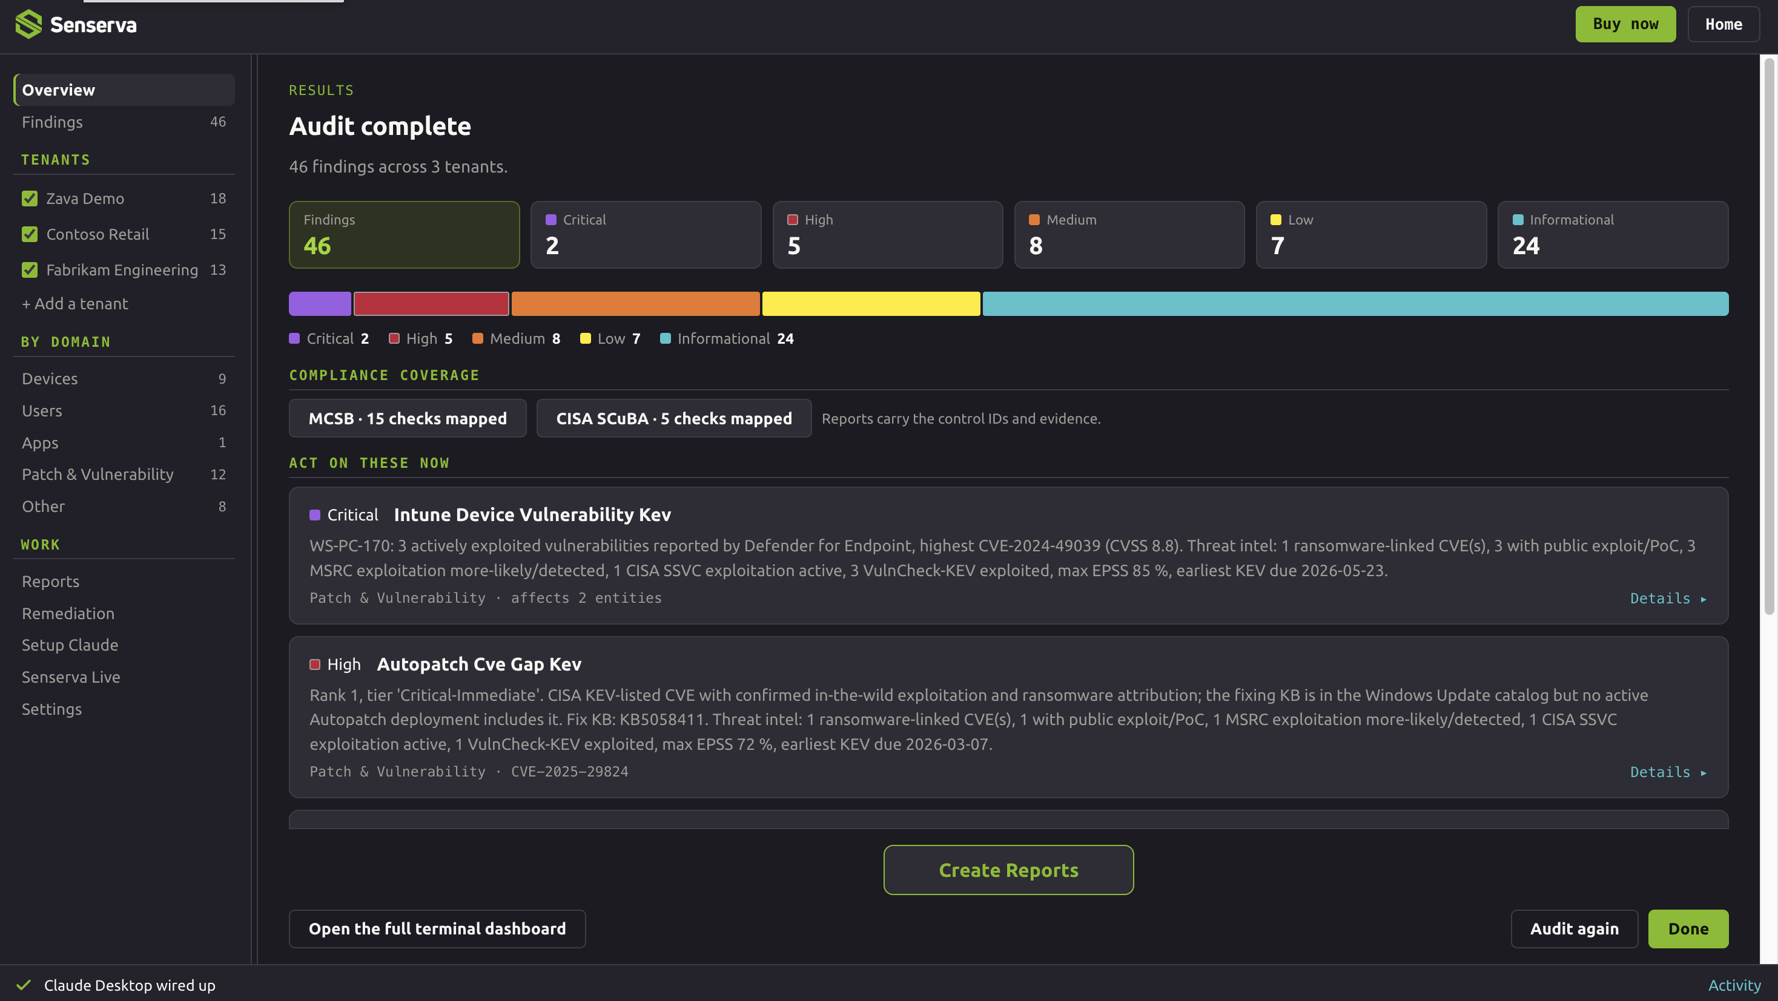Click the CISA SCuBA 5 checks chip

tap(675, 418)
